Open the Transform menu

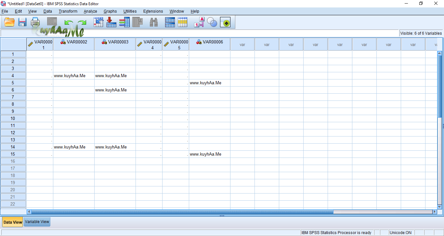pos(68,11)
